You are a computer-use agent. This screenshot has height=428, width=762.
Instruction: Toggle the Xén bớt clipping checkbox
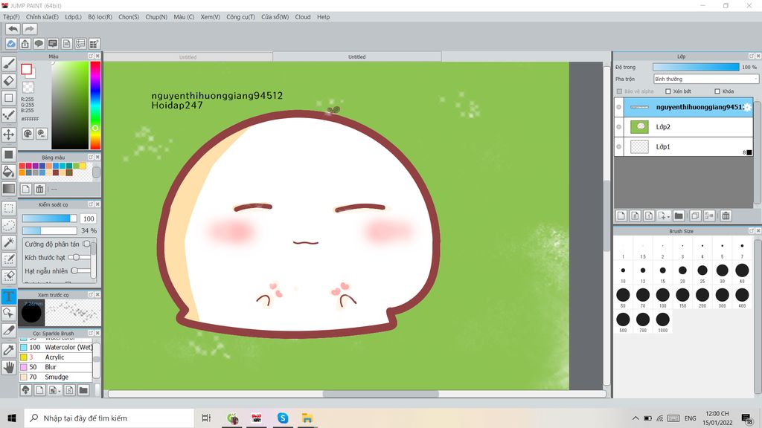coord(668,91)
